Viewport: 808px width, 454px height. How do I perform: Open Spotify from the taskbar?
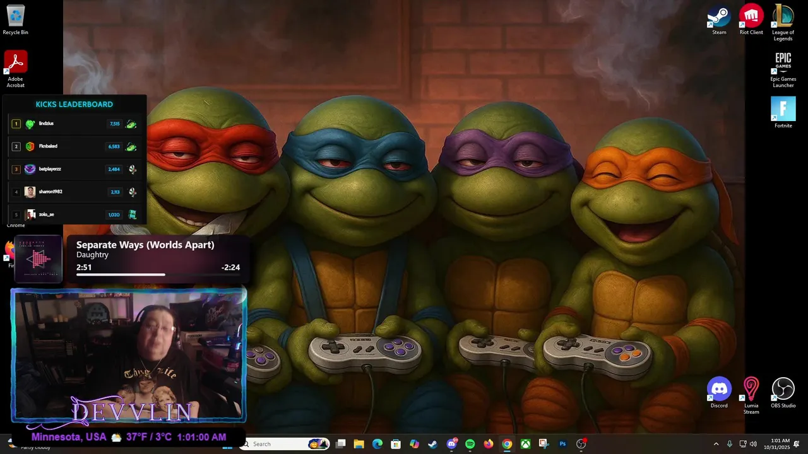[x=470, y=444]
